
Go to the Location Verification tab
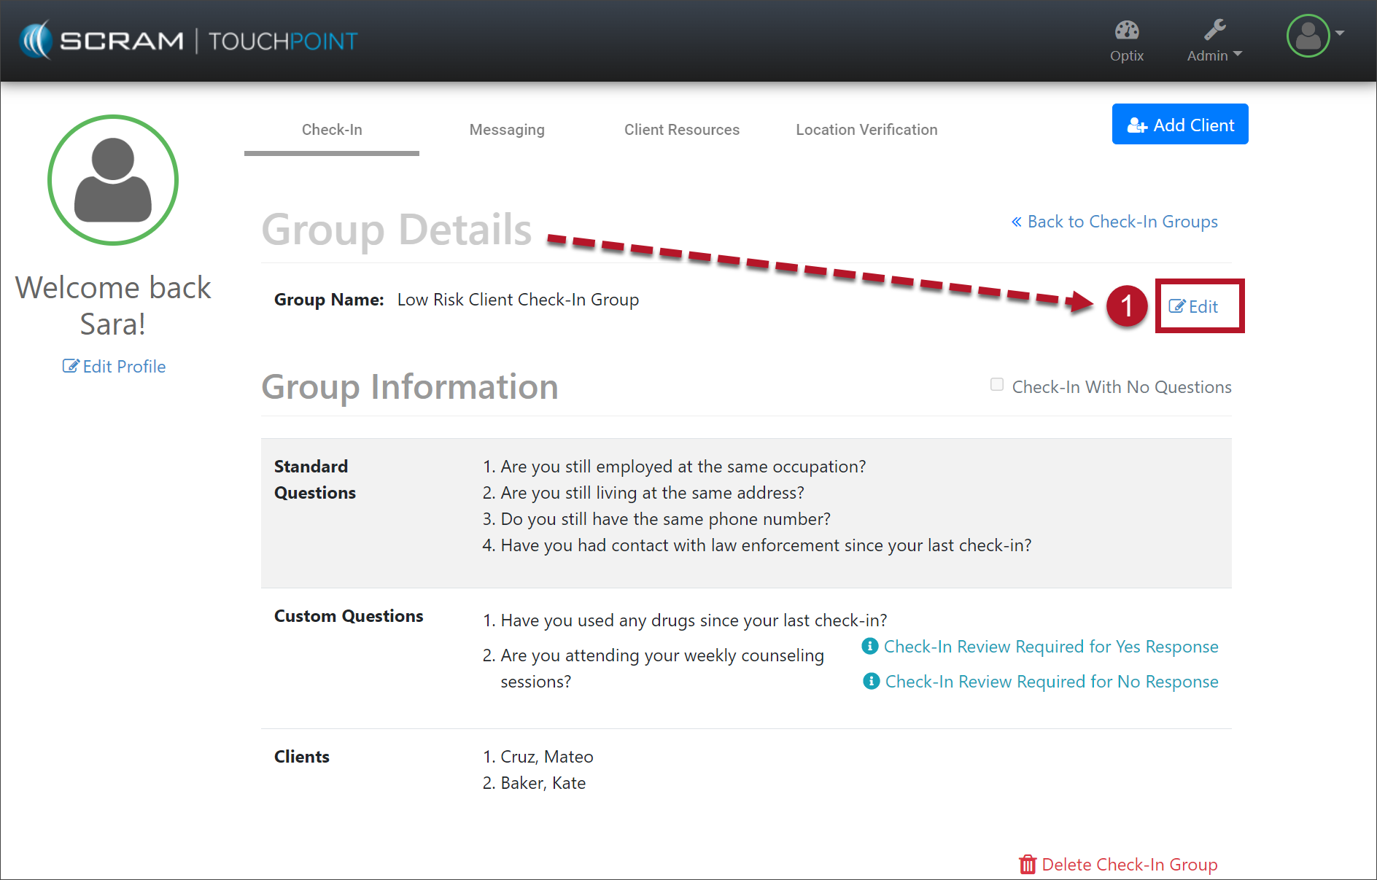(x=866, y=130)
